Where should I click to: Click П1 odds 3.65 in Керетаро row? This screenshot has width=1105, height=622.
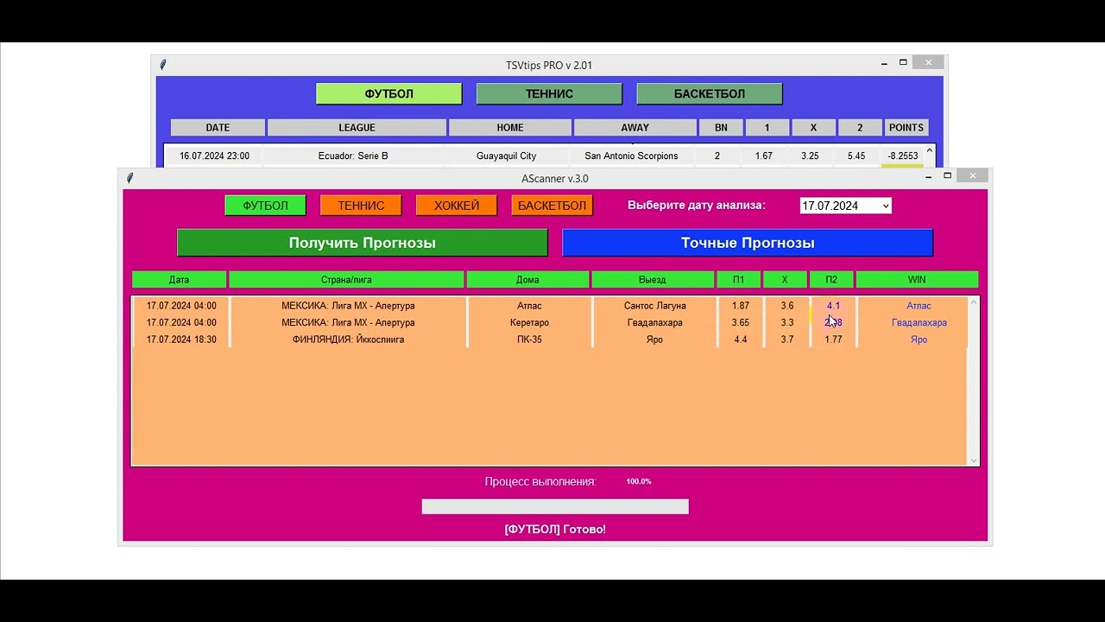(x=740, y=322)
